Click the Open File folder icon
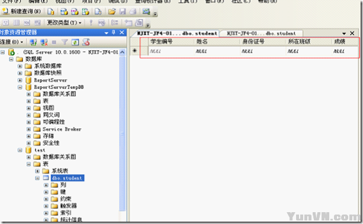This screenshot has width=363, height=224. 111,11
